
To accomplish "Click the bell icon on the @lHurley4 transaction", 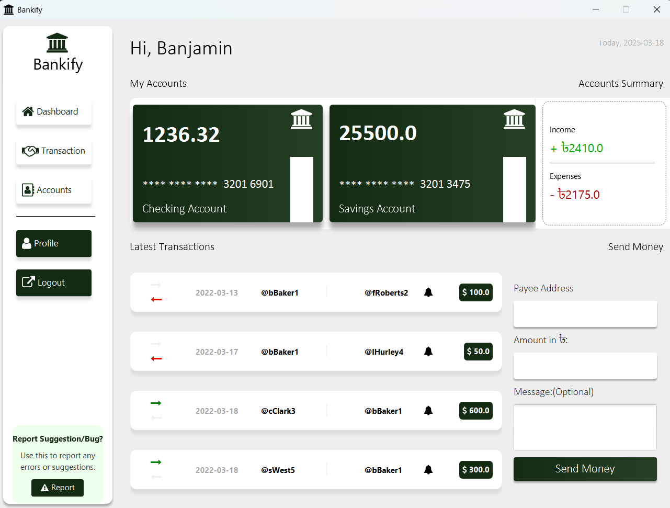I will (428, 352).
